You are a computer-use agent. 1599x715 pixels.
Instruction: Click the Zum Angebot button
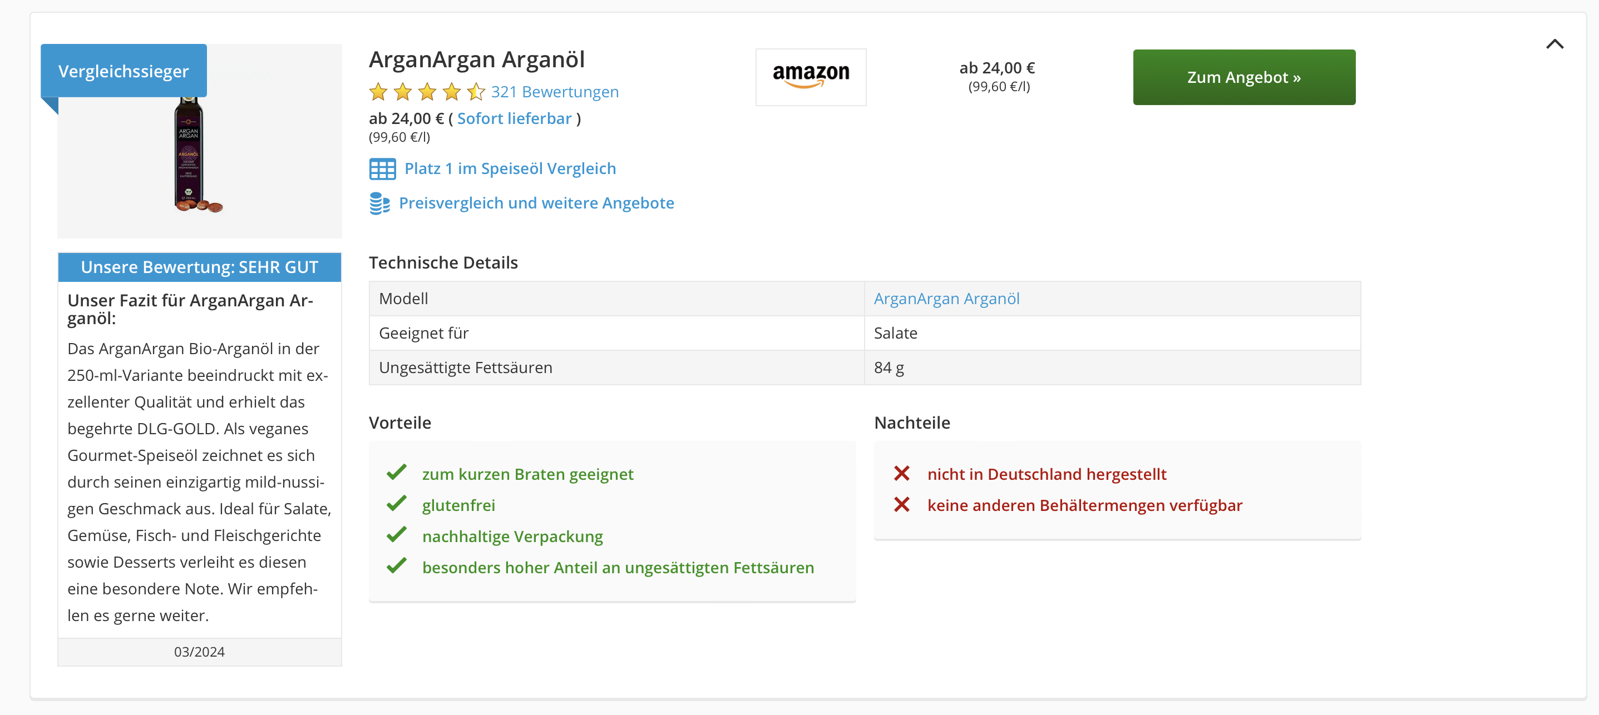(x=1244, y=77)
